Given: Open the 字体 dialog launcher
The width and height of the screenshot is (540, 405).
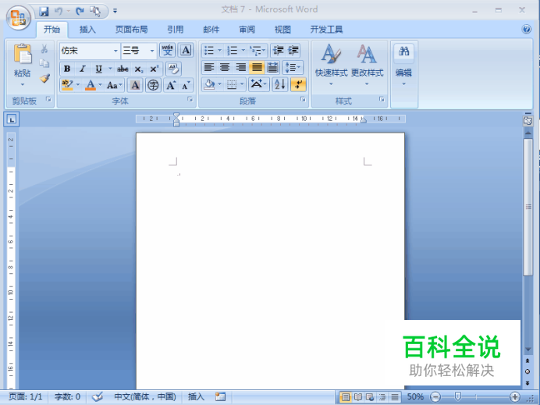Looking at the screenshot, I should pos(190,100).
